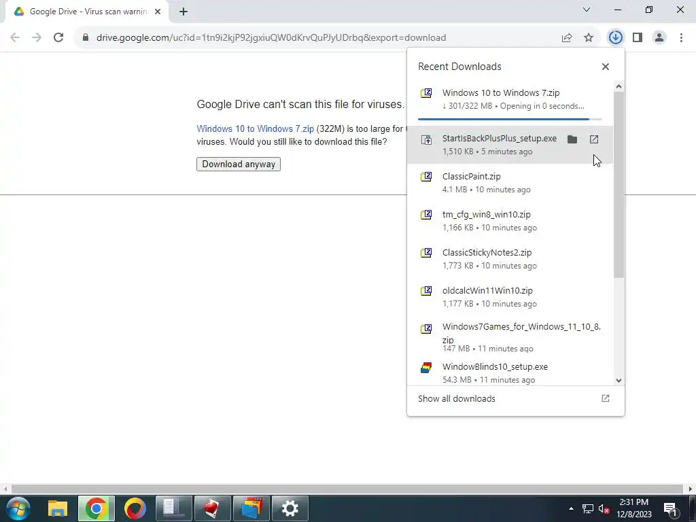The image size is (696, 522).
Task: Go back to previous page
Action: [x=15, y=38]
